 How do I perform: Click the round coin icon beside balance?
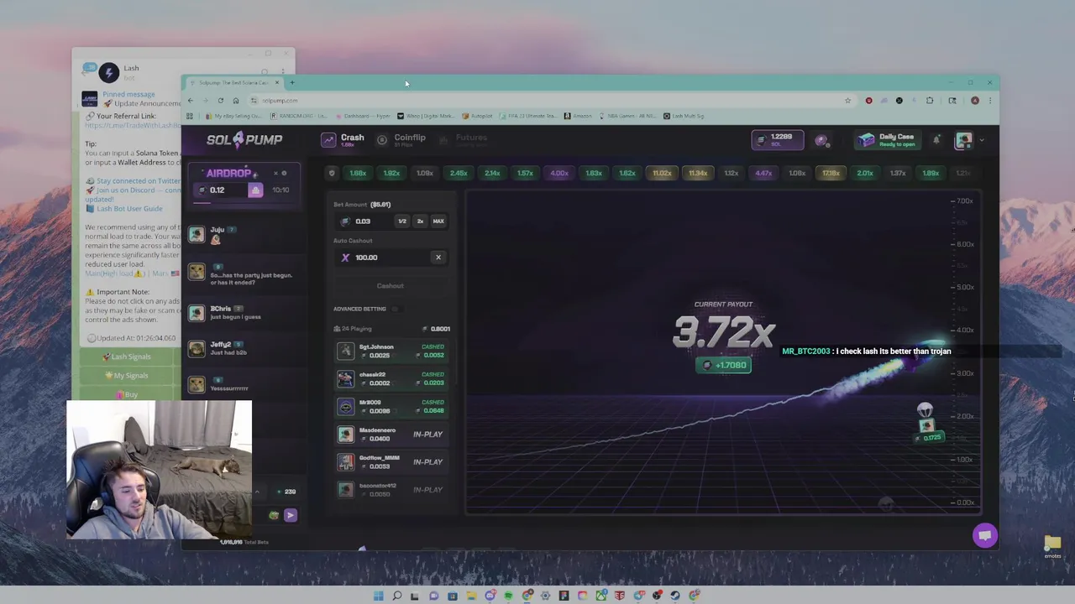pyautogui.click(x=821, y=140)
